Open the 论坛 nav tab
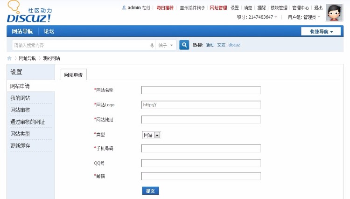The image size is (350, 199). pyautogui.click(x=49, y=31)
